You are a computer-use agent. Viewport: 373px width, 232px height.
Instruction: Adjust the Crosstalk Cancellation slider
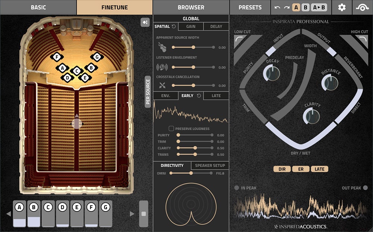pos(193,85)
